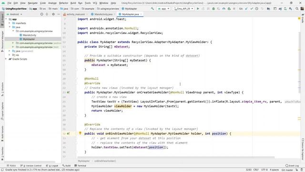Toggle the Layout Captures side panel

[2, 111]
